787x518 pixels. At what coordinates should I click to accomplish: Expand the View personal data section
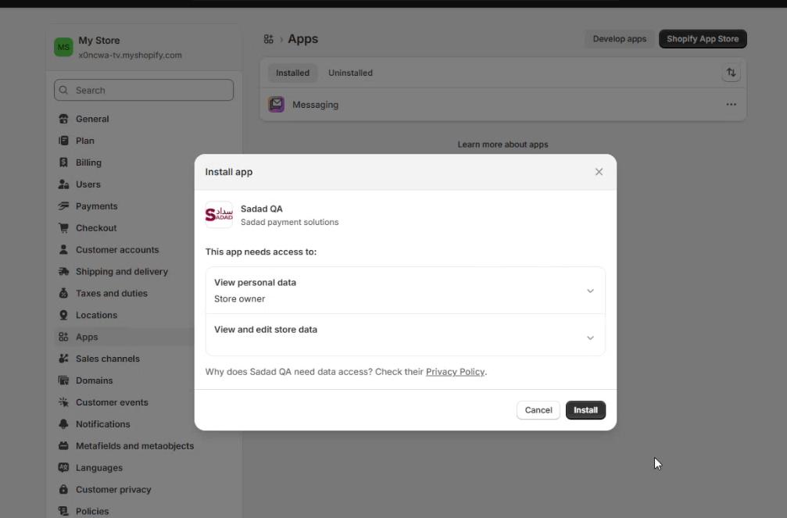point(590,291)
